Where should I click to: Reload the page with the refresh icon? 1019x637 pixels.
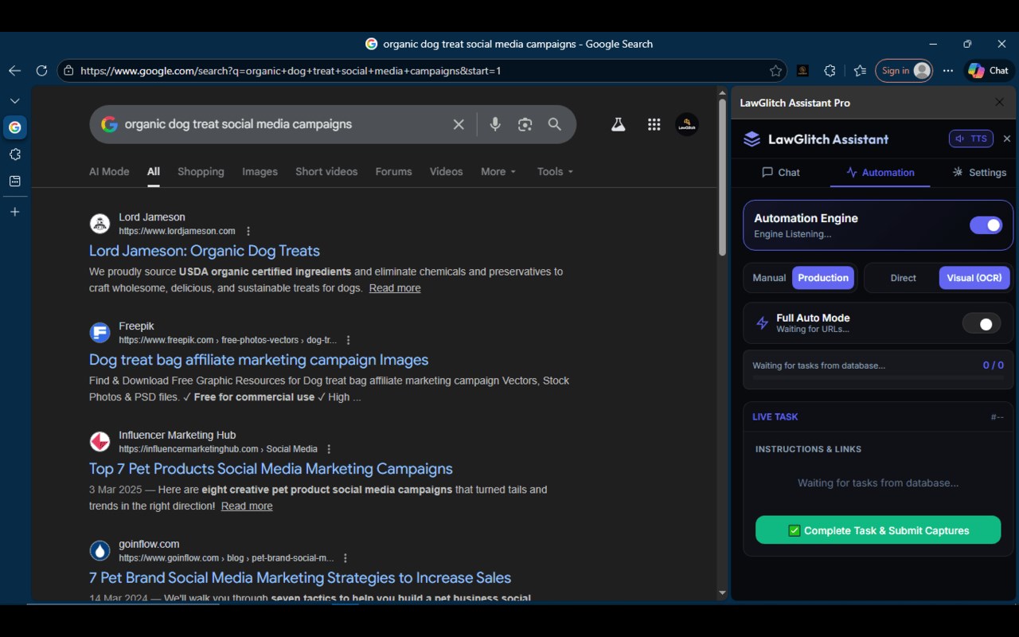coord(41,71)
